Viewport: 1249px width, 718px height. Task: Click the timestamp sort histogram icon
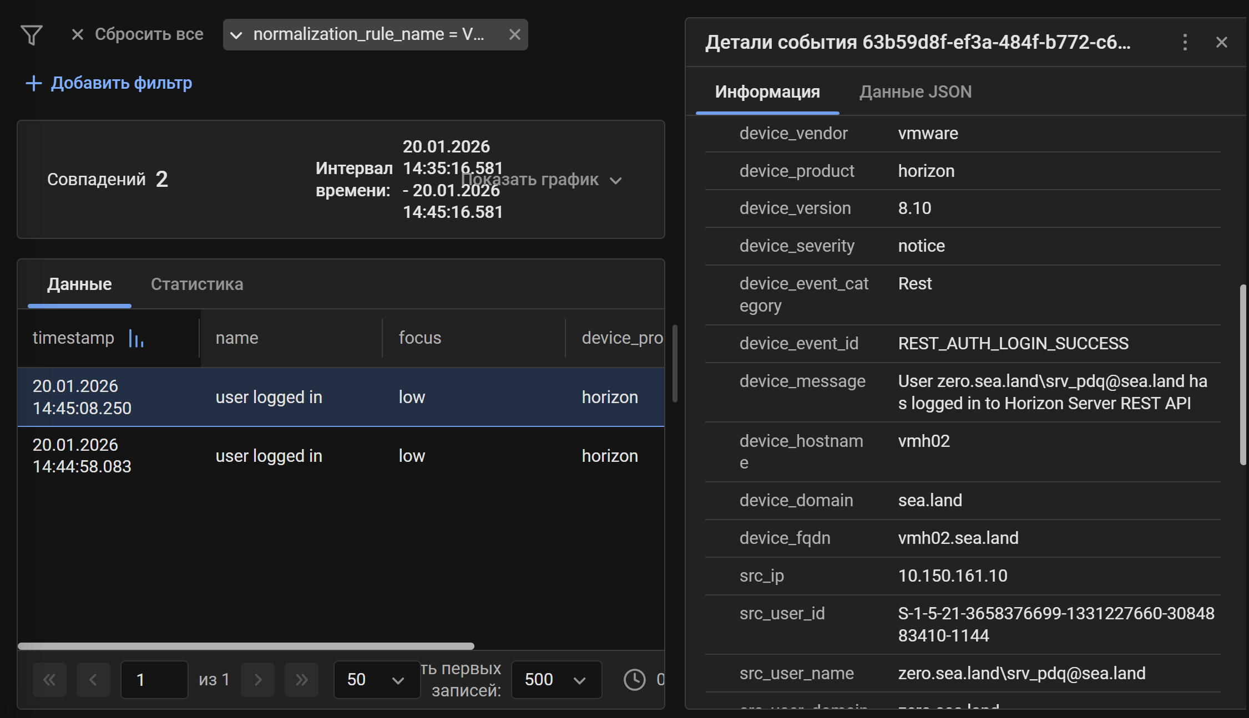[x=136, y=339]
